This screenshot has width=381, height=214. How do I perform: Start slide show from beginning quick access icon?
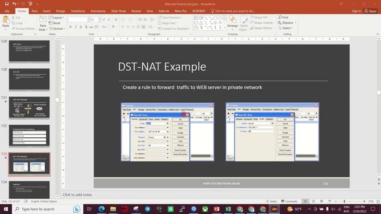[x=30, y=4]
